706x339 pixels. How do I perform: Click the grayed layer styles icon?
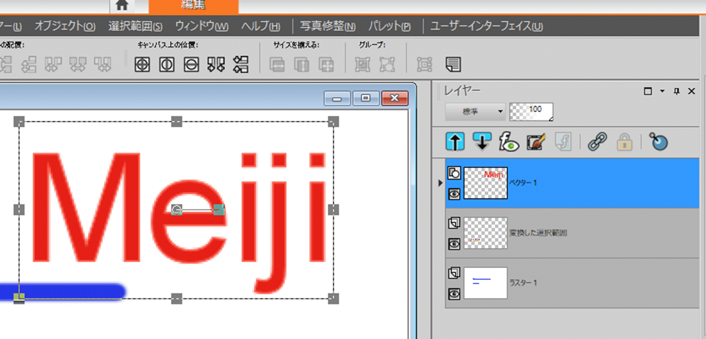[x=563, y=142]
